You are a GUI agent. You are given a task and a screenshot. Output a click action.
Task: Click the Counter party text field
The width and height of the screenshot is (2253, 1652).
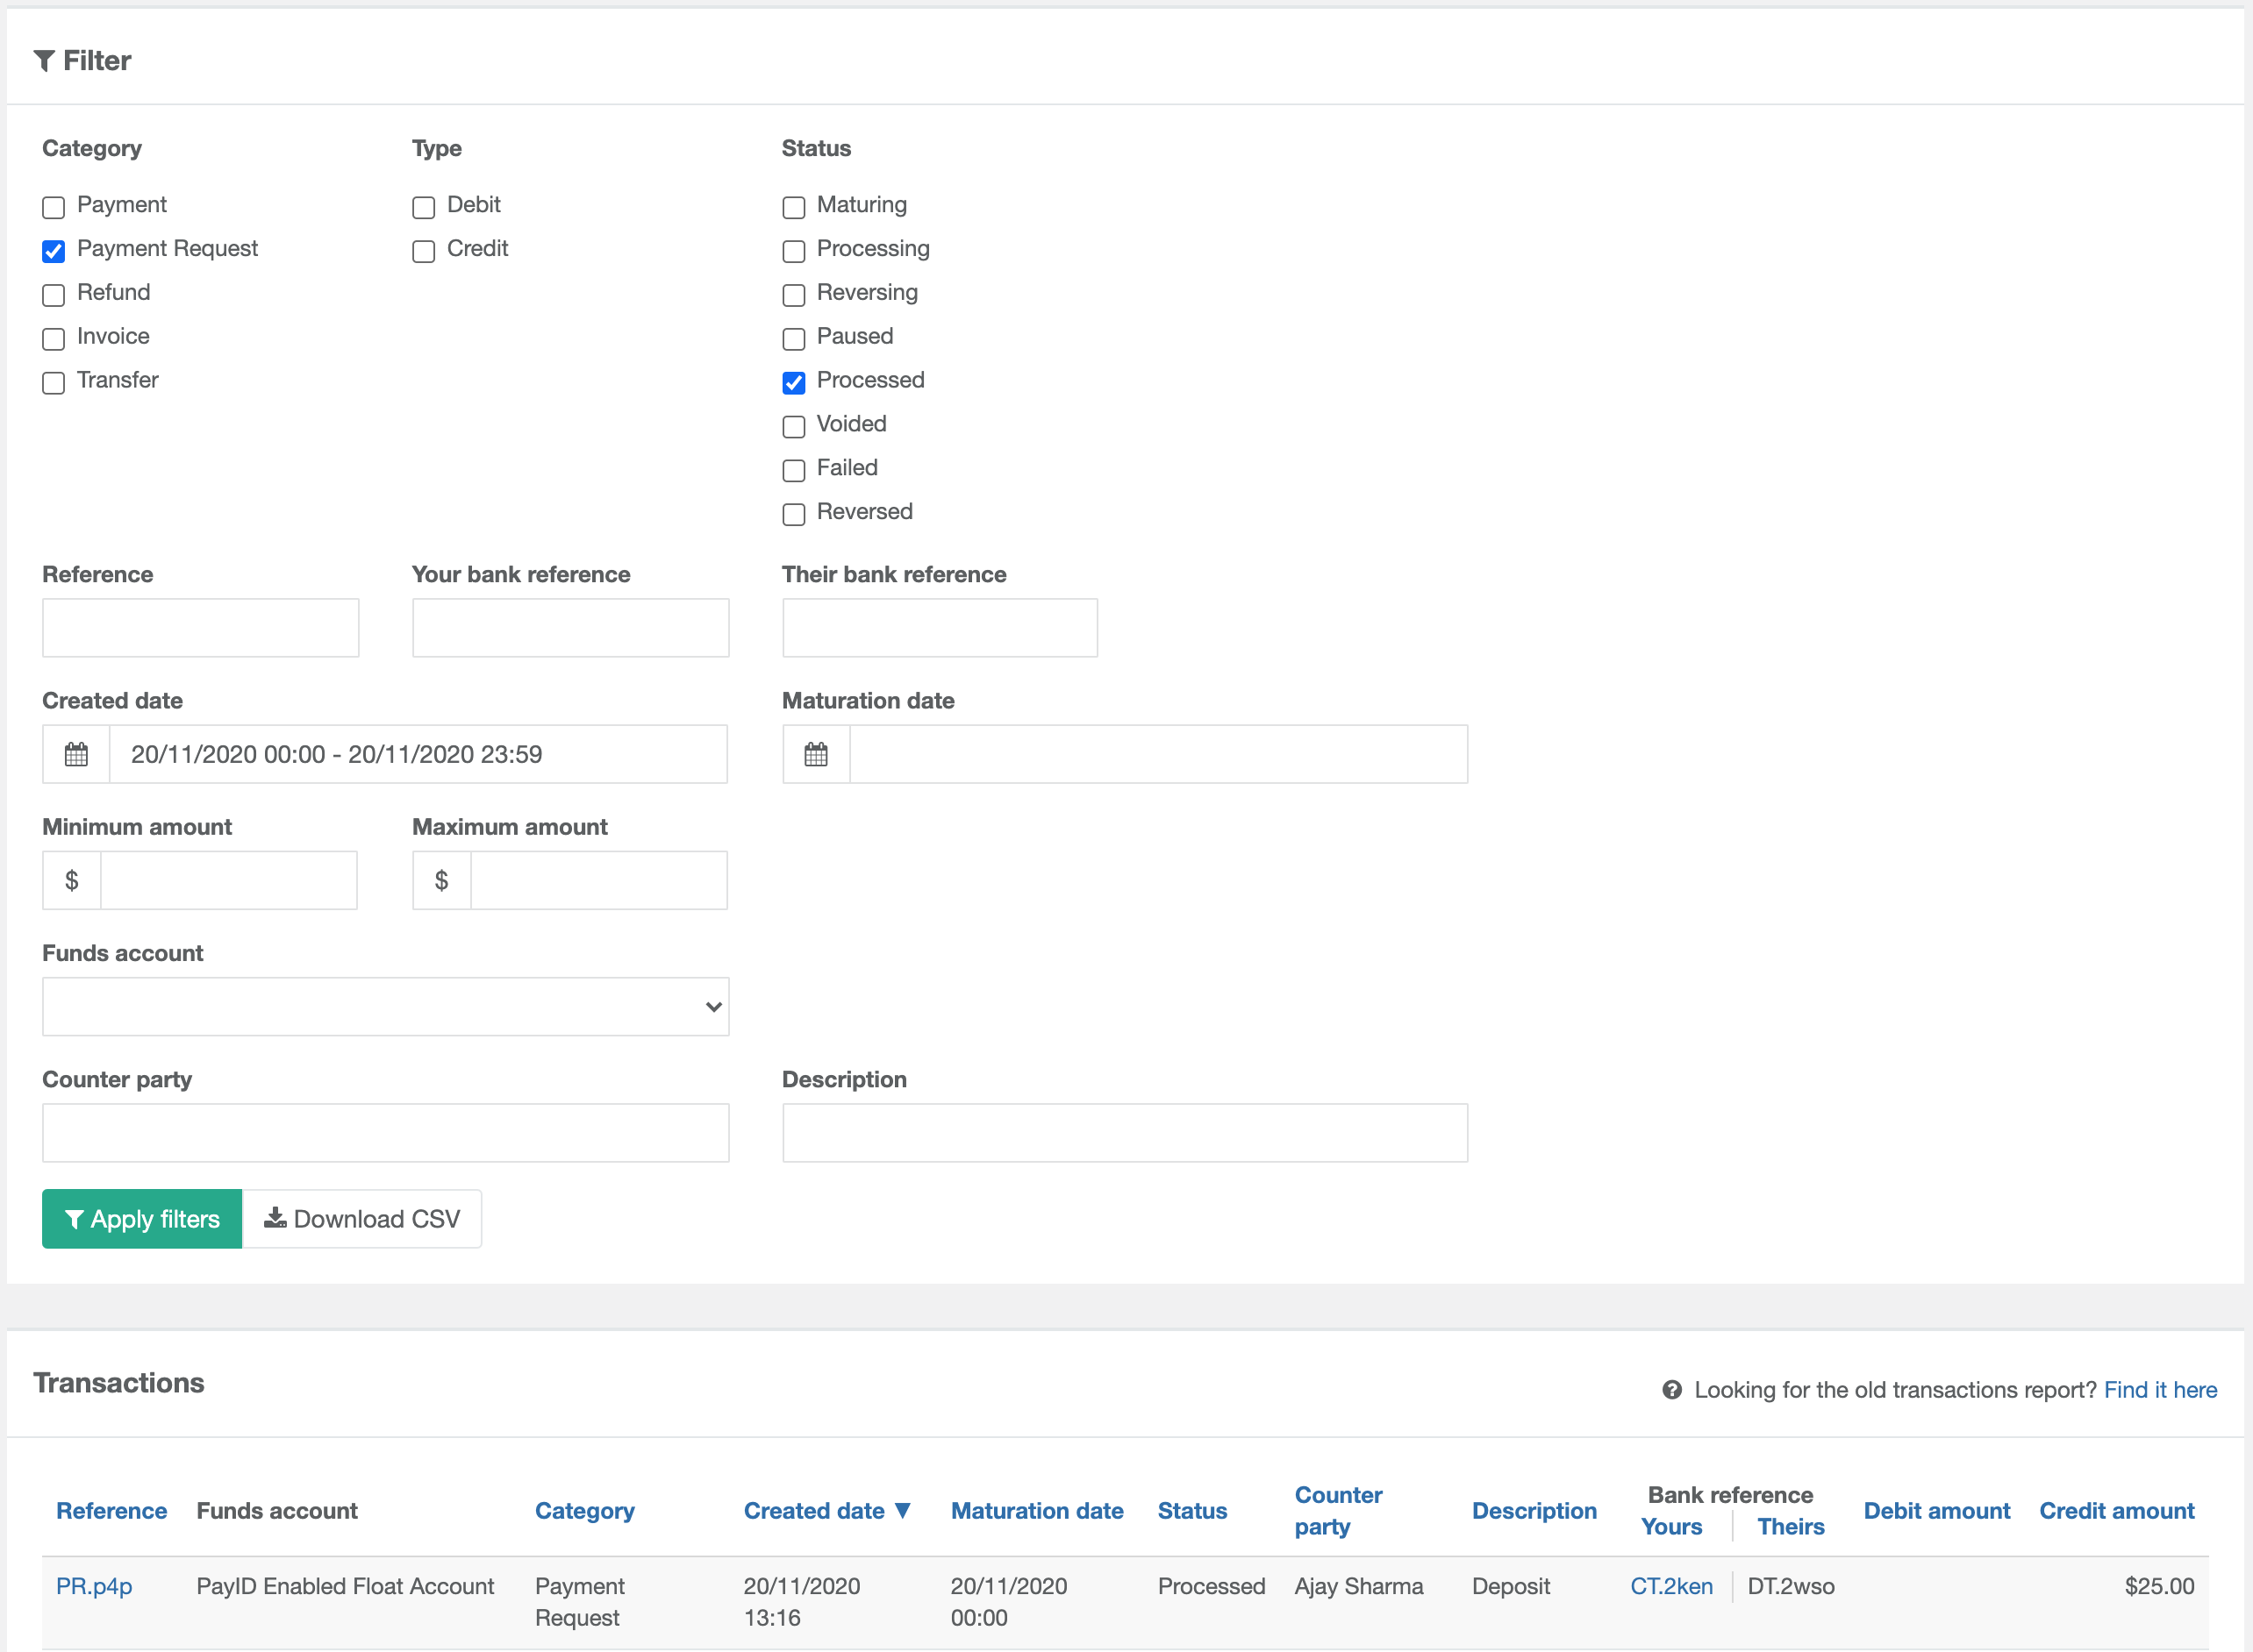pyautogui.click(x=385, y=1132)
